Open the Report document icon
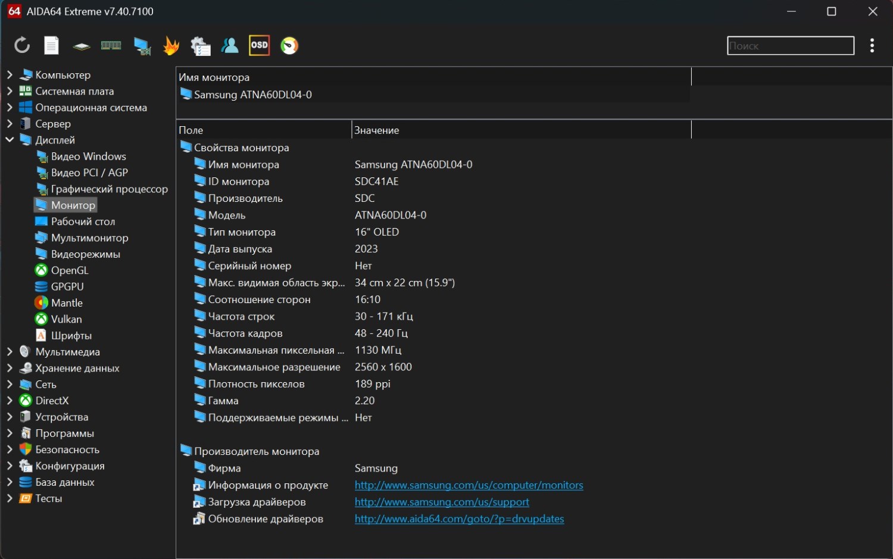This screenshot has width=893, height=559. click(x=52, y=45)
